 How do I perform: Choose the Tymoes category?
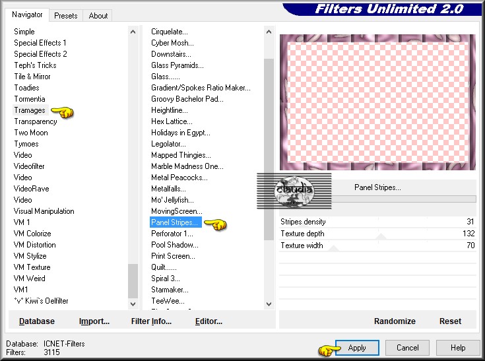(x=26, y=144)
